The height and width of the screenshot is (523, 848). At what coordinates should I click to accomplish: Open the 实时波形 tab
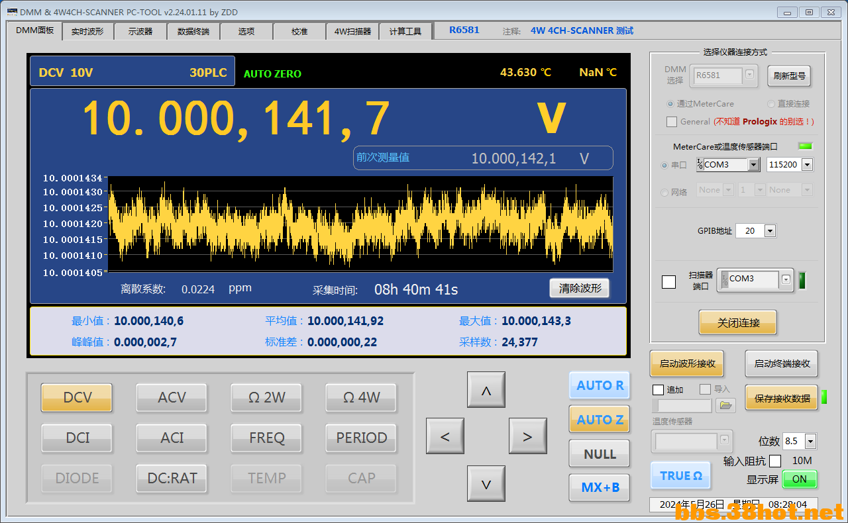click(87, 31)
